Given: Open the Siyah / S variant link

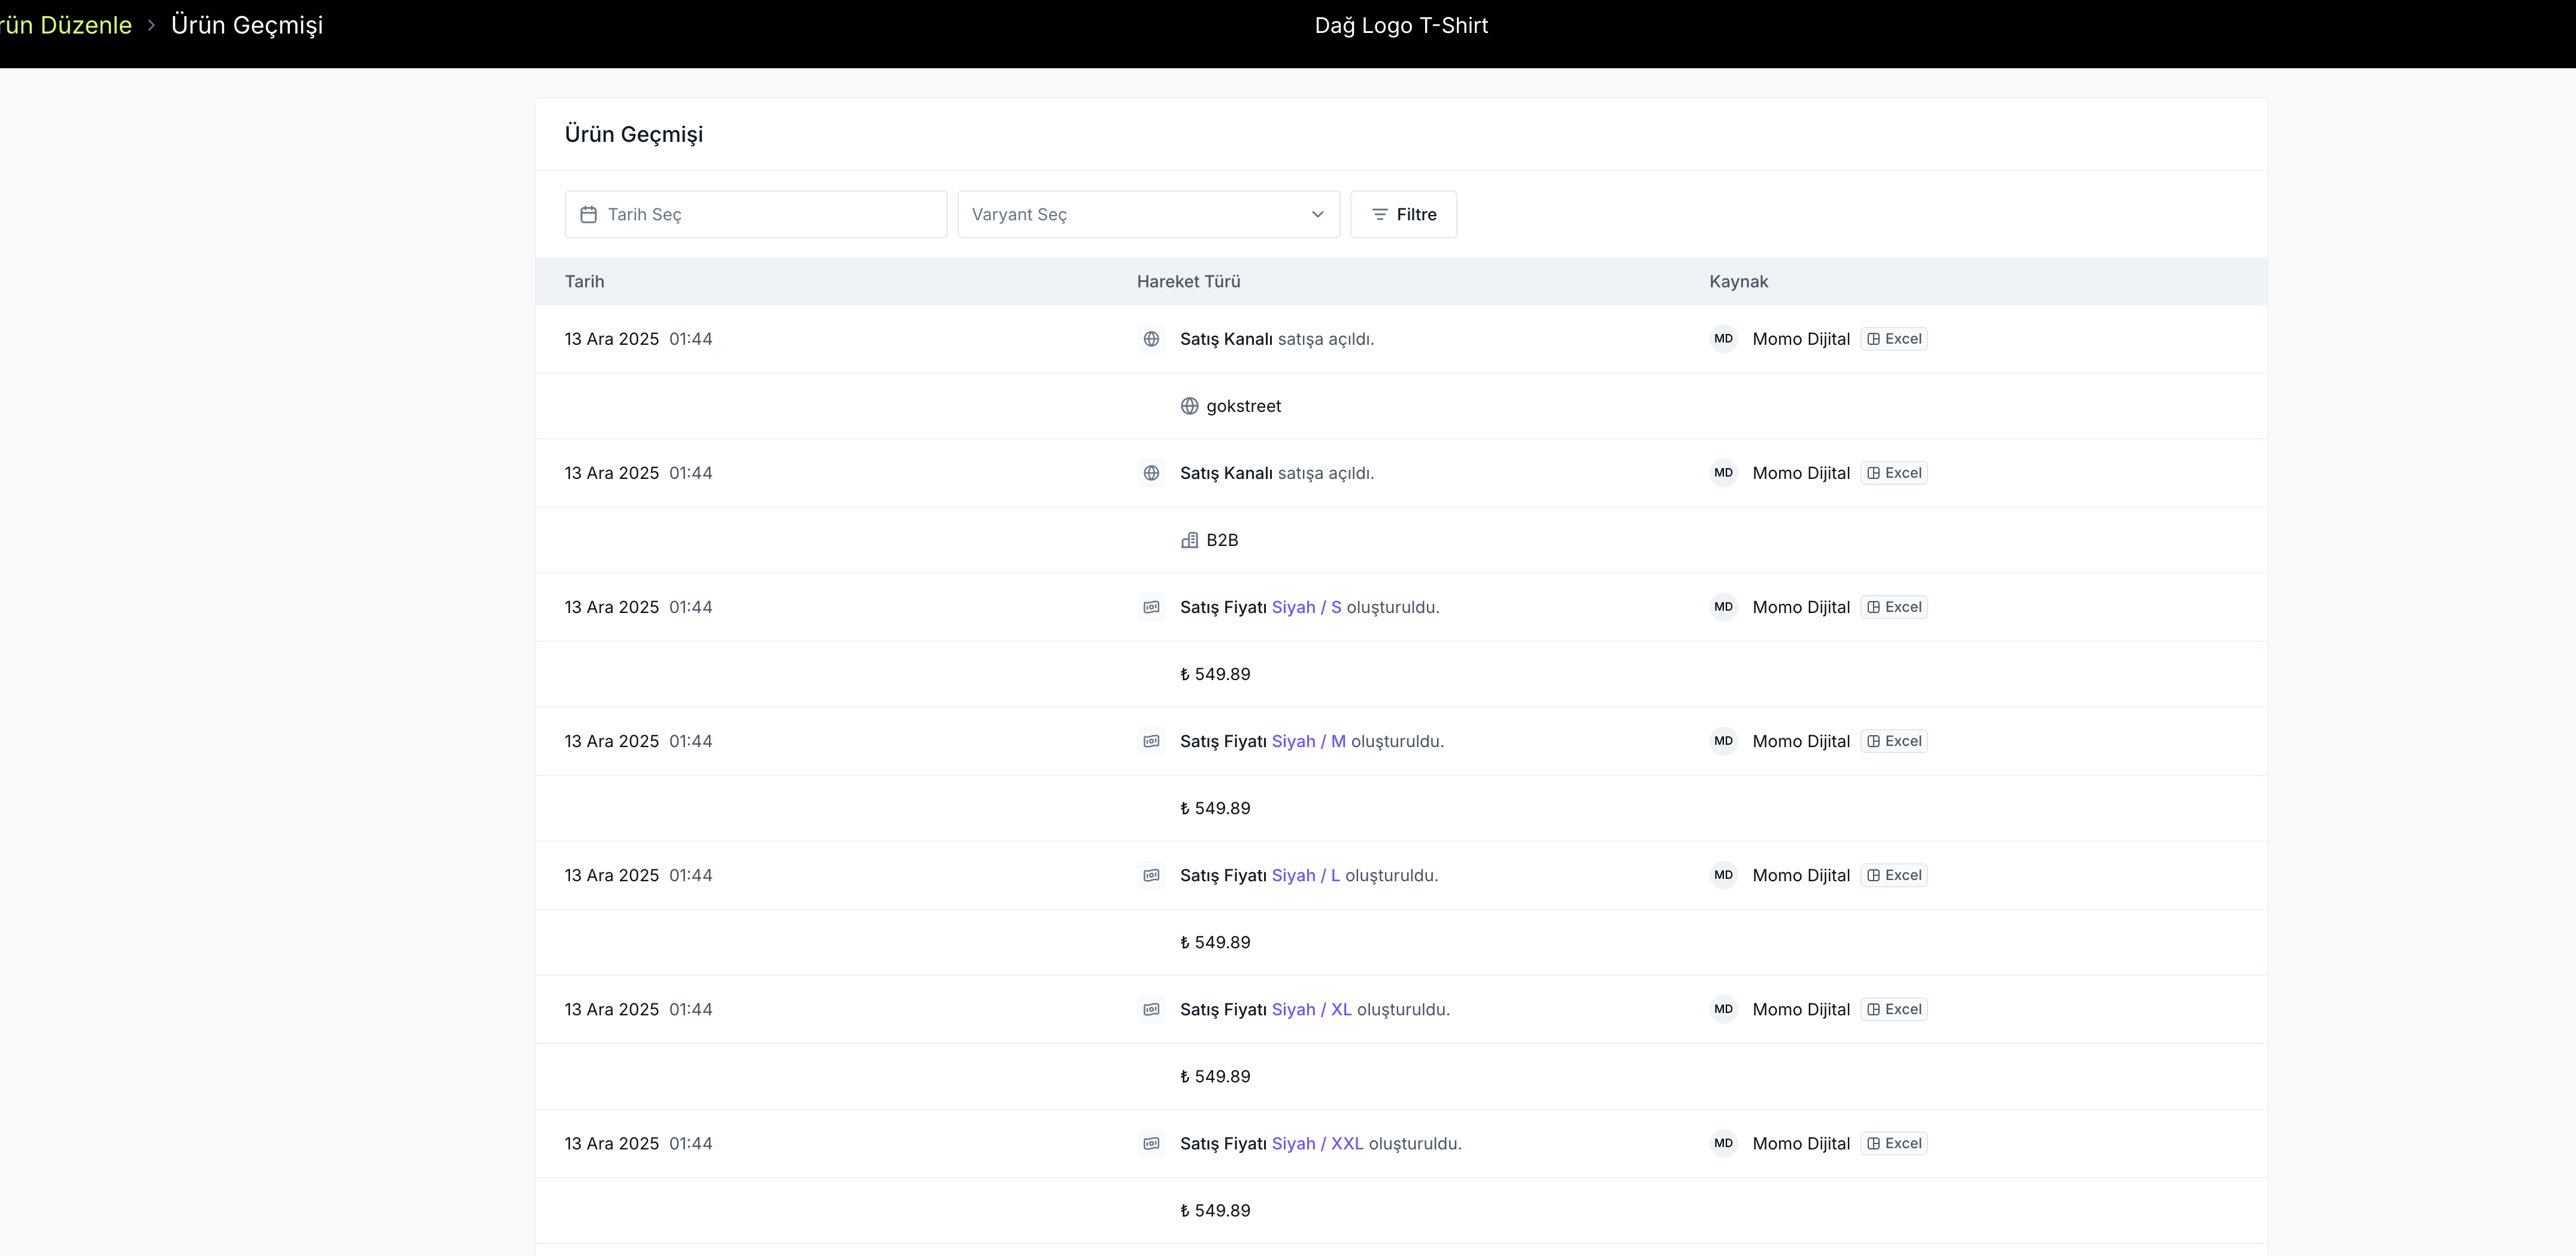Looking at the screenshot, I should pos(1306,607).
